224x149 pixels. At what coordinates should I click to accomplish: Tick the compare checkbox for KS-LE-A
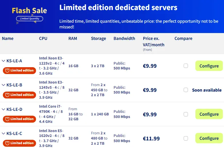(186, 66)
